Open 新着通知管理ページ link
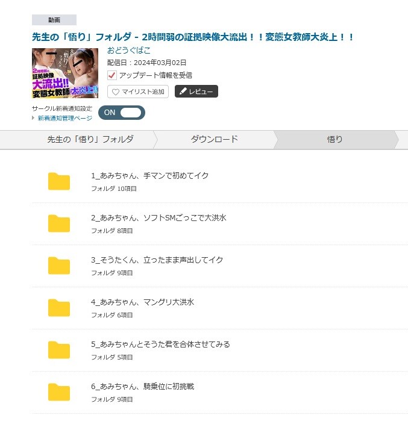This screenshot has height=427, width=408. (x=65, y=118)
